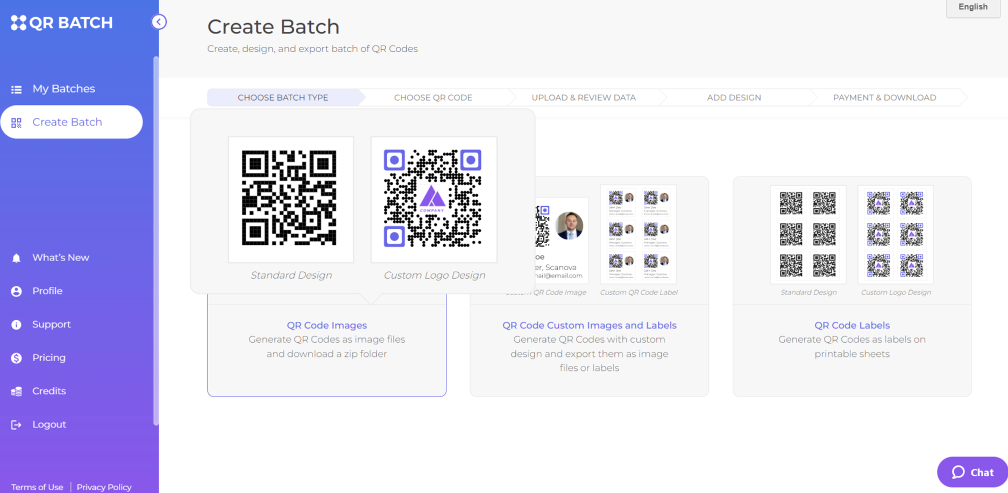This screenshot has width=1008, height=493.
Task: Click the chat bubble icon
Action: [x=958, y=472]
